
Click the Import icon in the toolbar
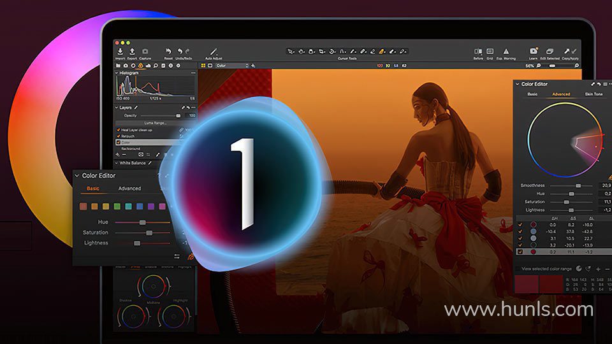tap(121, 51)
